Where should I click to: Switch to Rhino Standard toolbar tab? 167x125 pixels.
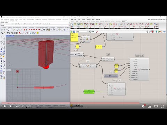(x=3, y=27)
